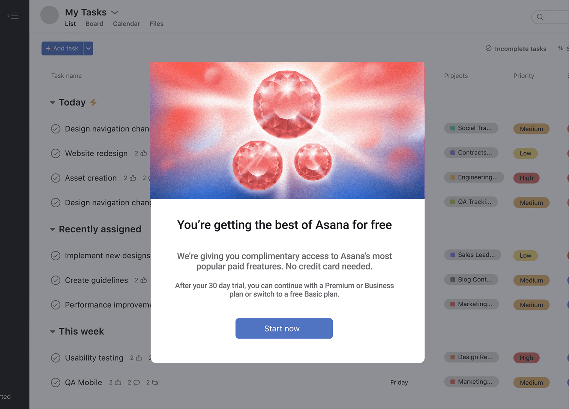This screenshot has width=569, height=409.
Task: Click the search magnifier icon
Action: (540, 17)
